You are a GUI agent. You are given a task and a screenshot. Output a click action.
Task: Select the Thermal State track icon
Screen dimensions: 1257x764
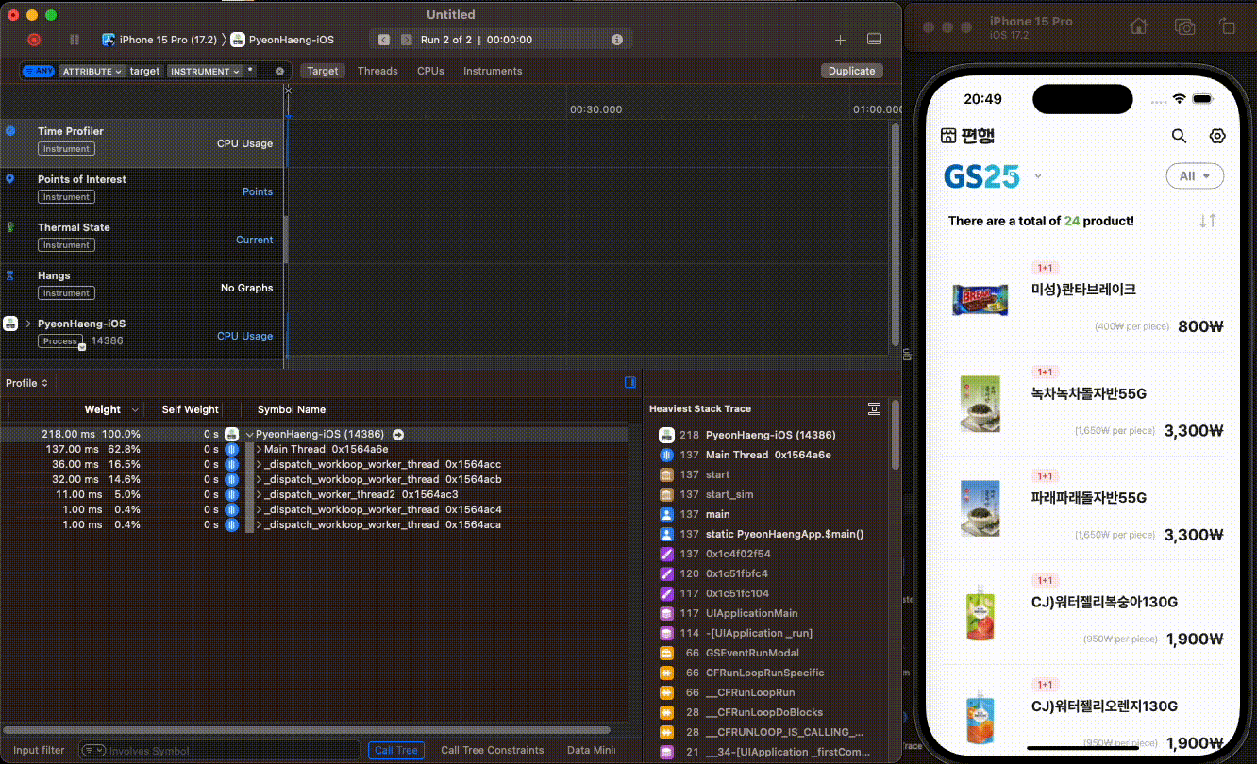10,226
